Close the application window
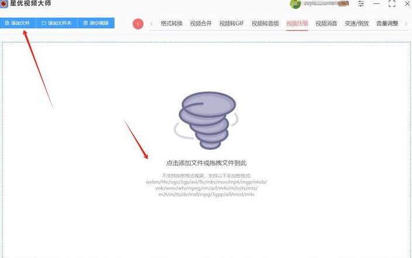The height and width of the screenshot is (258, 412). (407, 4)
